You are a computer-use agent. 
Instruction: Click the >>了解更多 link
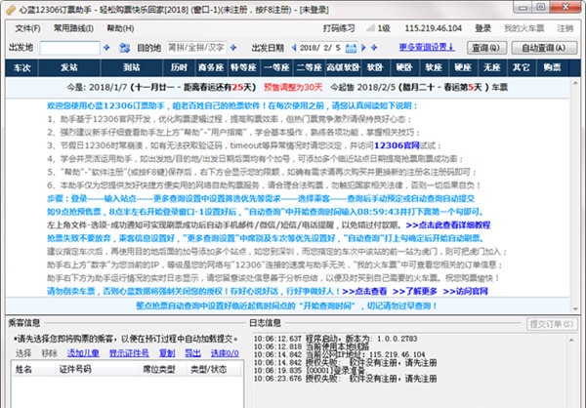click(414, 291)
